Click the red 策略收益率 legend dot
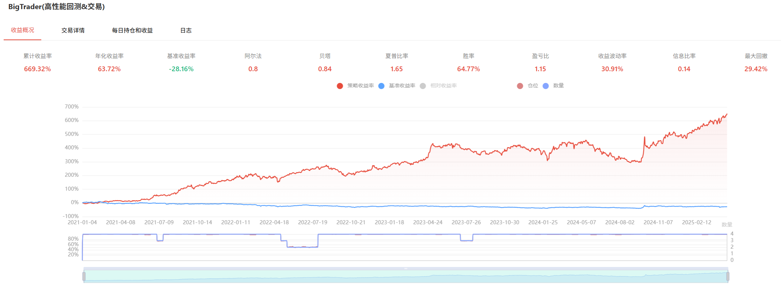This screenshot has height=290, width=781. (340, 86)
